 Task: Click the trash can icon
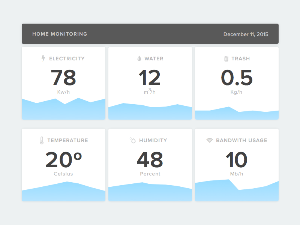[226, 58]
